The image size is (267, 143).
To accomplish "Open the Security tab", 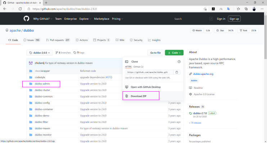I will (x=136, y=40).
